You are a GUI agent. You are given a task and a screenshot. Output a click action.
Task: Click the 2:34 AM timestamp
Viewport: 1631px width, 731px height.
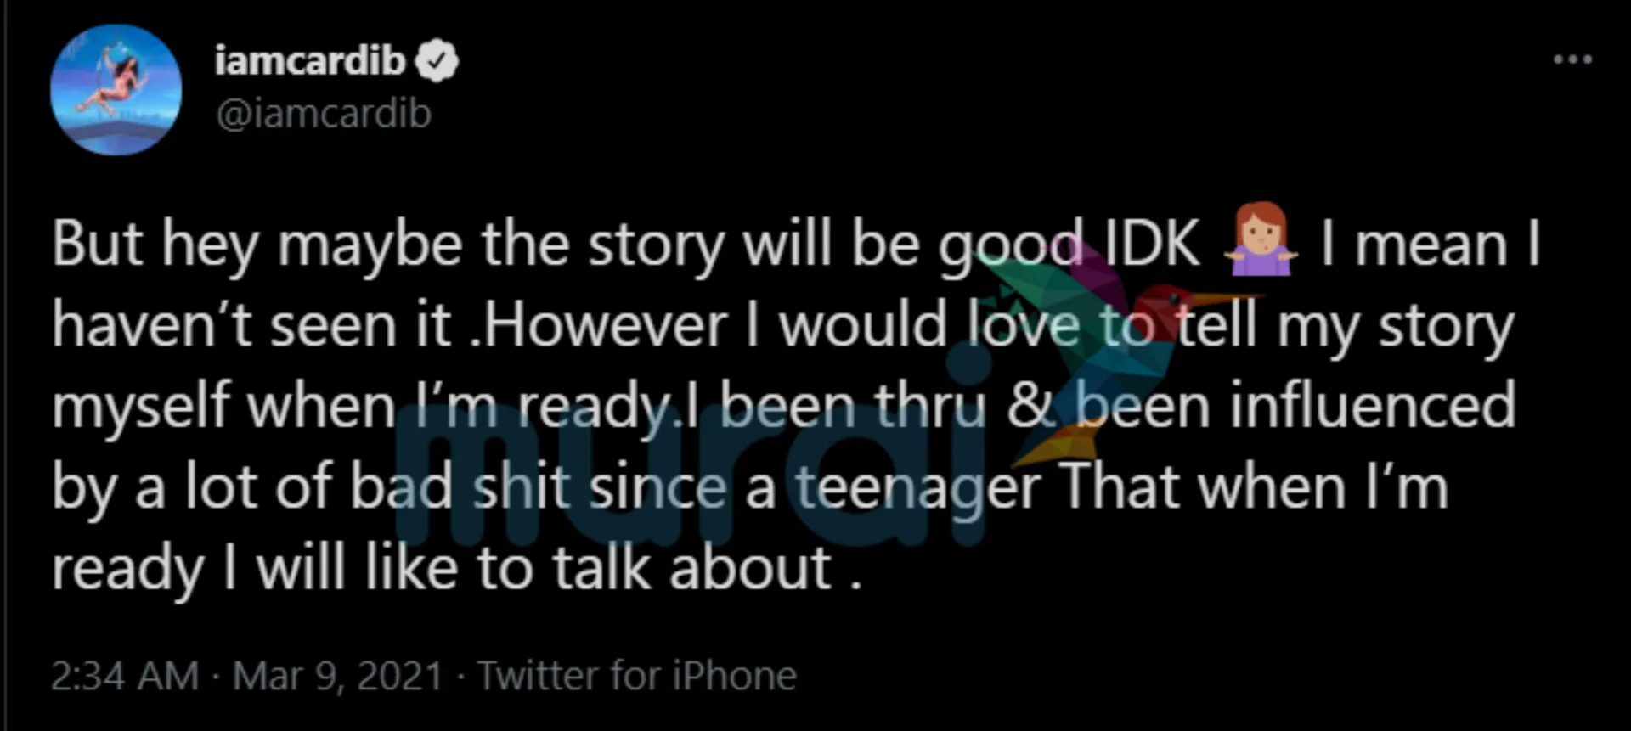pyautogui.click(x=124, y=677)
